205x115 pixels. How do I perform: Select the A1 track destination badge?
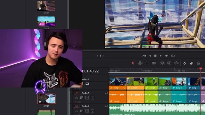point(77,93)
